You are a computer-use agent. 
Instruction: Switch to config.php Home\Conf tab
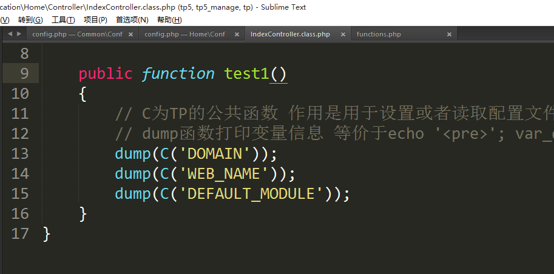point(184,35)
